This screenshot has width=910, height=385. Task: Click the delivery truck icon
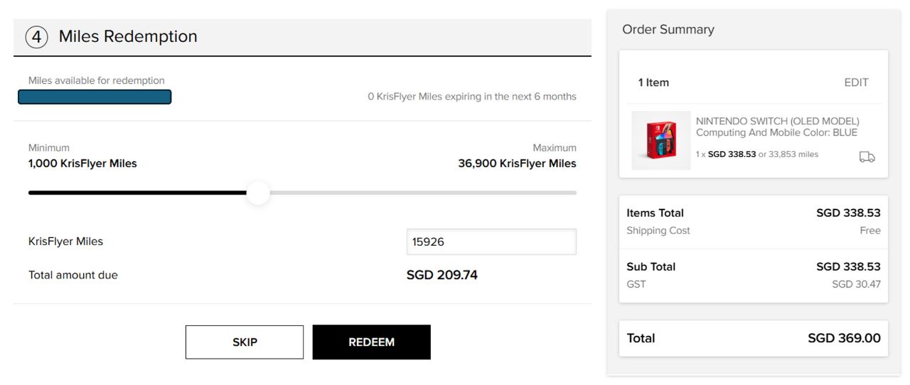point(867,156)
